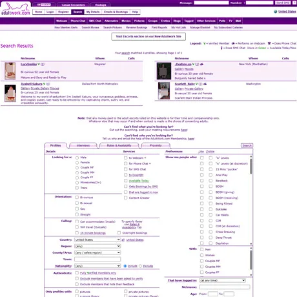Click the Age From input field
This screenshot has width=297, height=297.
point(212,294)
